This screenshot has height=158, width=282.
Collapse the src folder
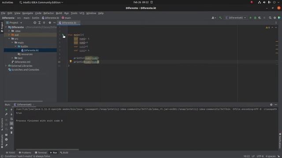click(x=9, y=39)
